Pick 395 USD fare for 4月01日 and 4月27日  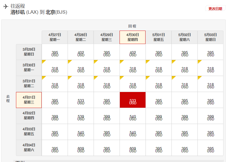click(55, 100)
